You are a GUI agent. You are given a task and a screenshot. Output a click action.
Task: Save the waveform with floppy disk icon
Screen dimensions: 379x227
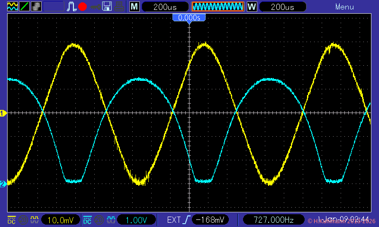tap(108, 7)
